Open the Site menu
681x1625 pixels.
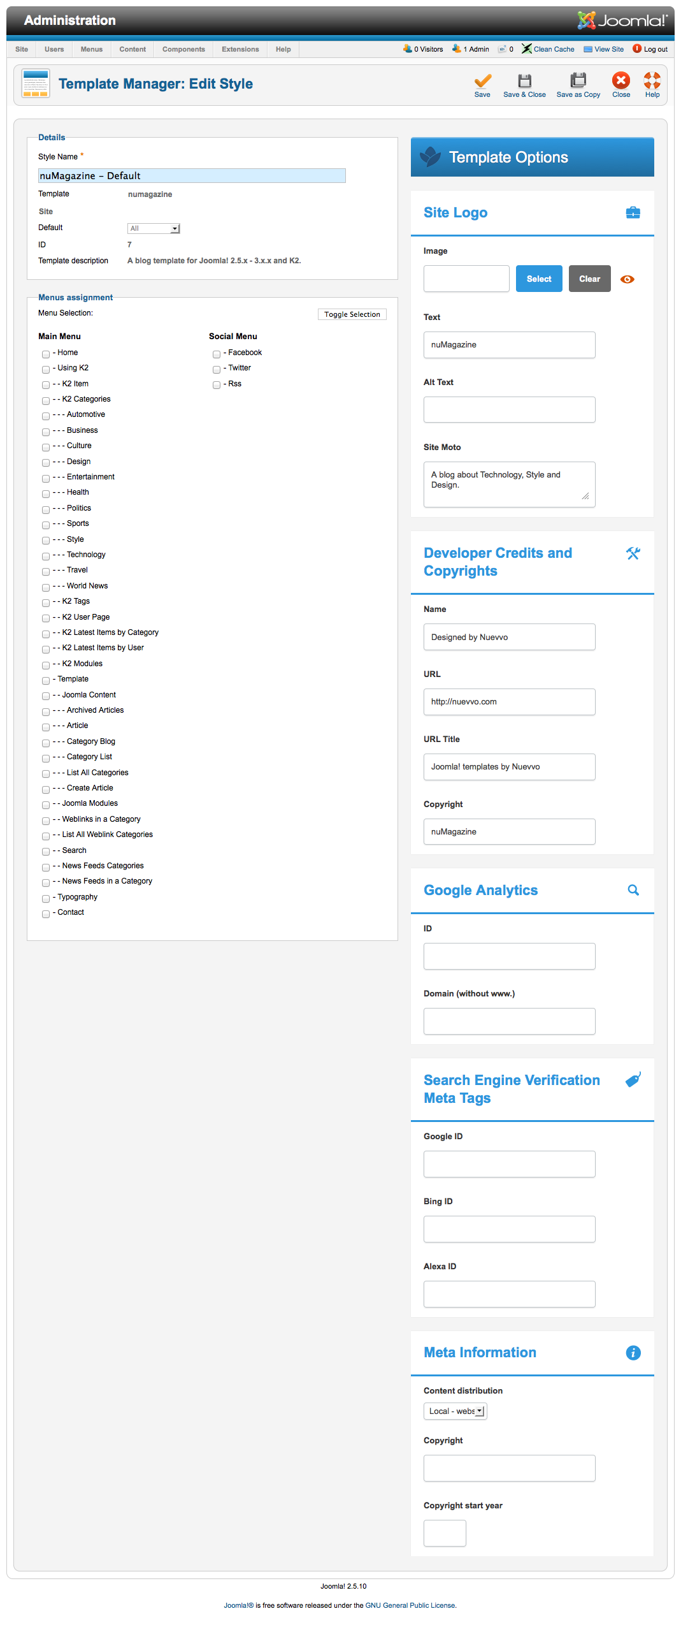tap(22, 49)
